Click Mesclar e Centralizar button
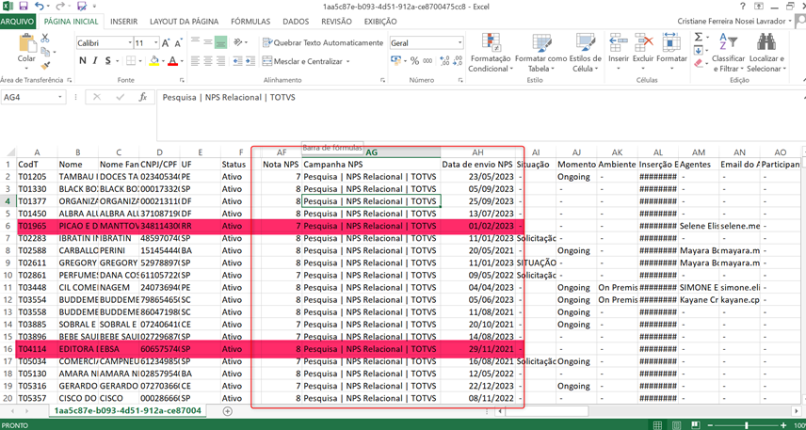The image size is (806, 430). (302, 62)
